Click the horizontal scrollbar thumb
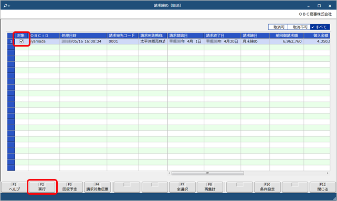 (x=208, y=173)
